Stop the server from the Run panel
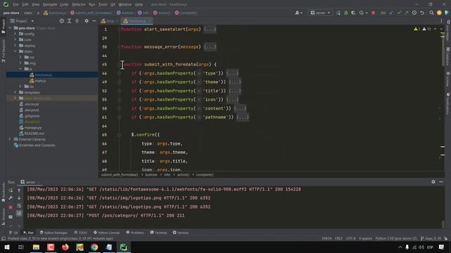This screenshot has height=253, width=451. click(x=11, y=207)
